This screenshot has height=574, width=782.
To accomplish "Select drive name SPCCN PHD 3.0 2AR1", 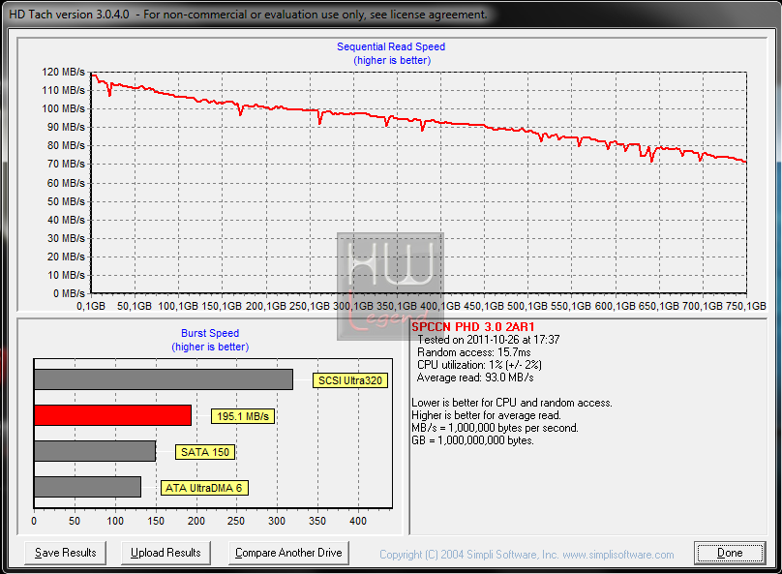I will 473,327.
